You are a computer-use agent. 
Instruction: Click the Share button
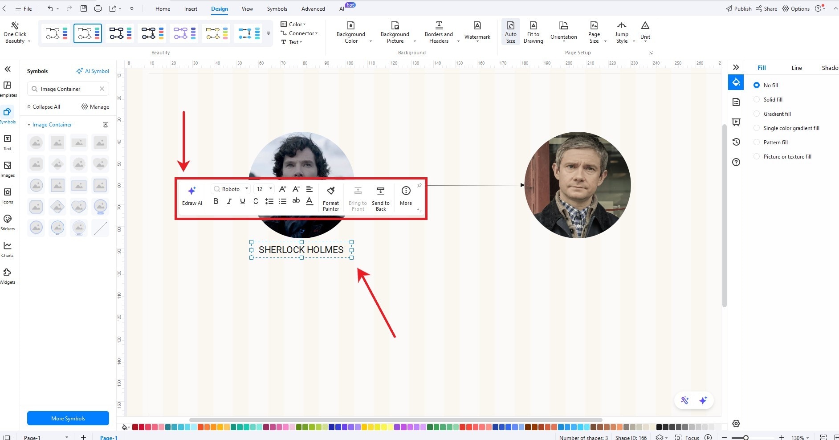766,8
